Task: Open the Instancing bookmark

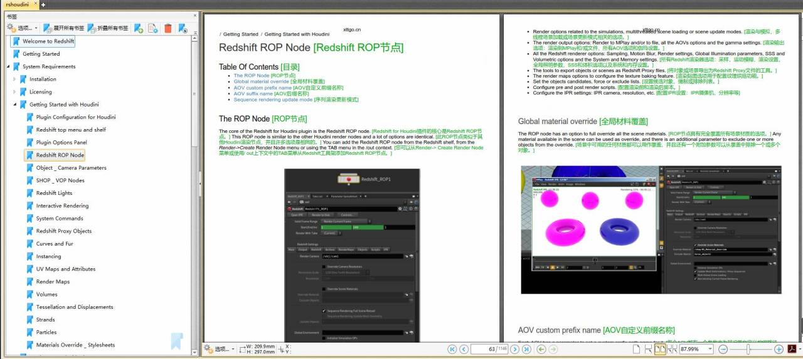Action: (x=48, y=256)
